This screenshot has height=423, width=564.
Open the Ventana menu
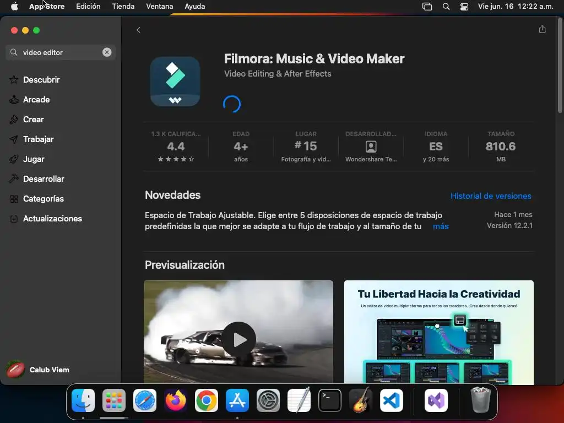point(159,6)
